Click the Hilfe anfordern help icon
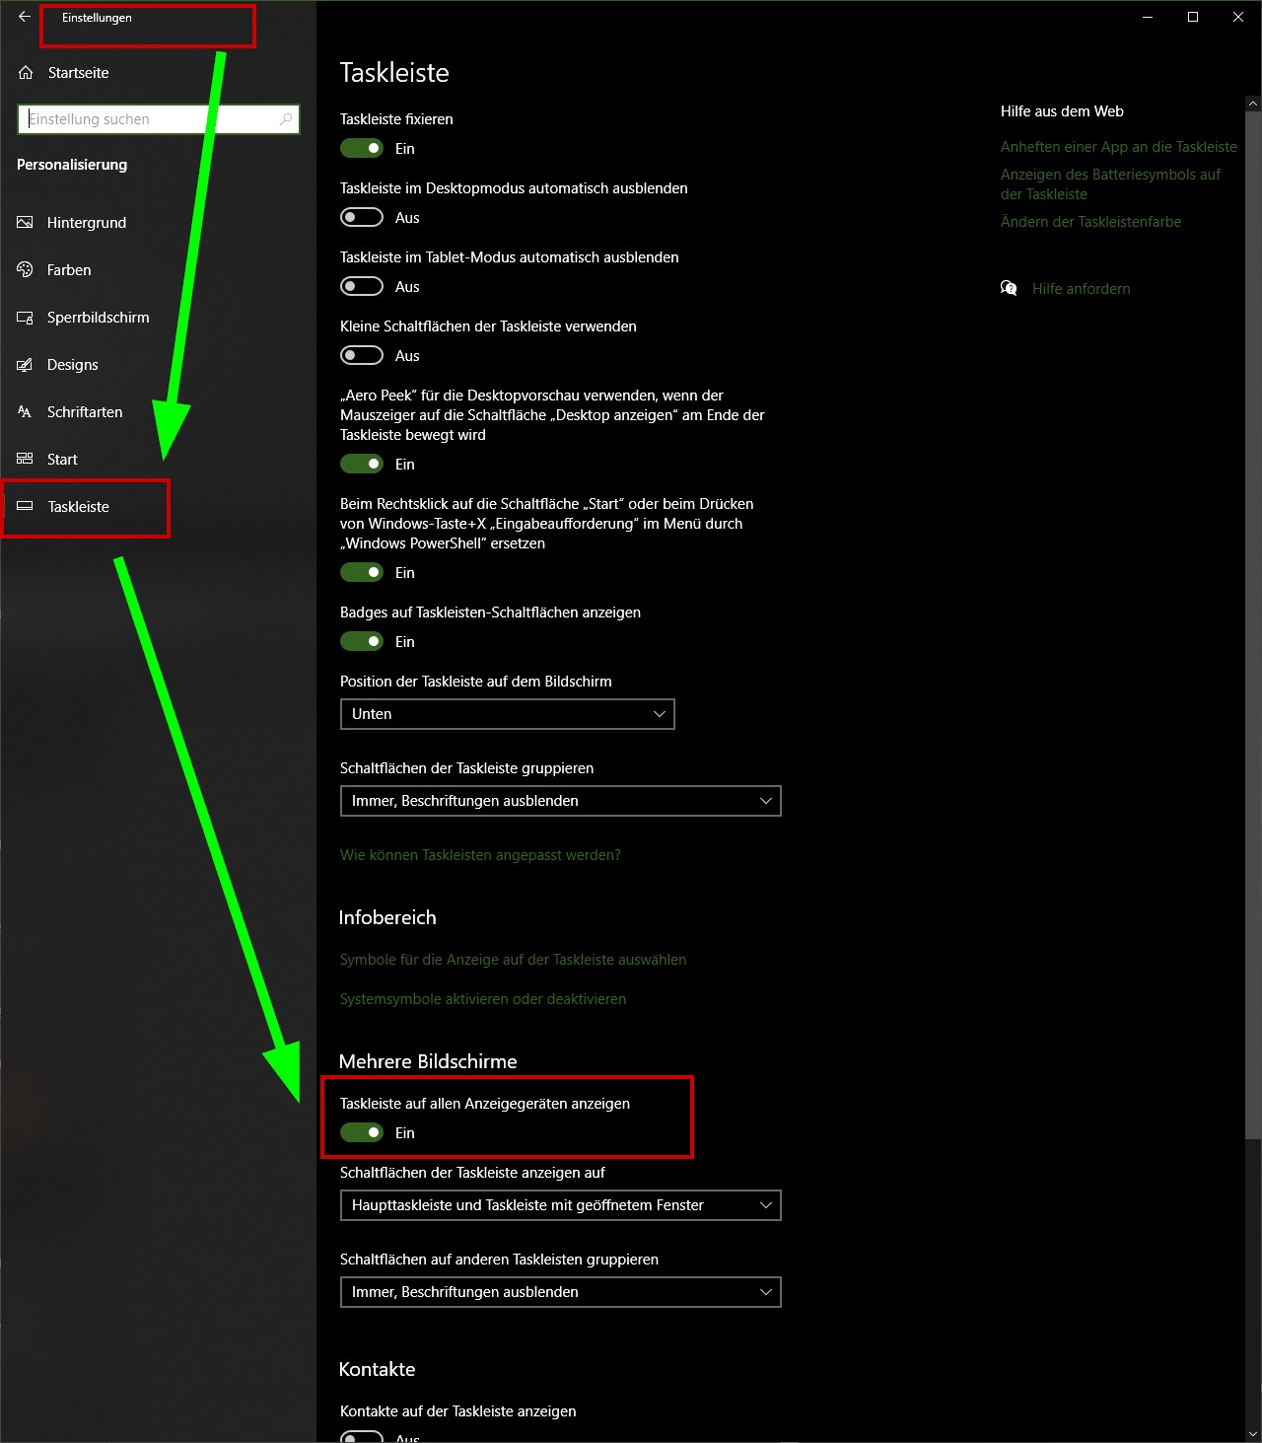 tap(1009, 288)
